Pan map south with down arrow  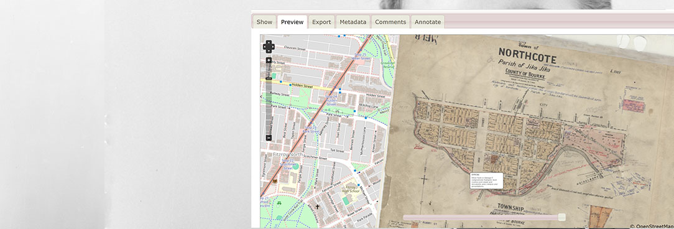(x=269, y=50)
